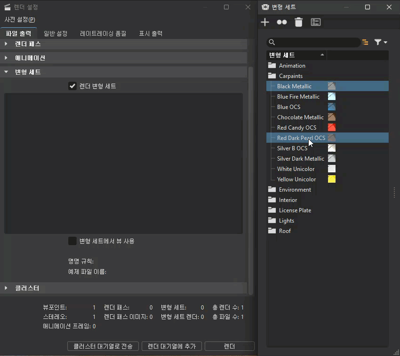
Task: Click the 렌더 대기열에 추가 button
Action: (172, 346)
